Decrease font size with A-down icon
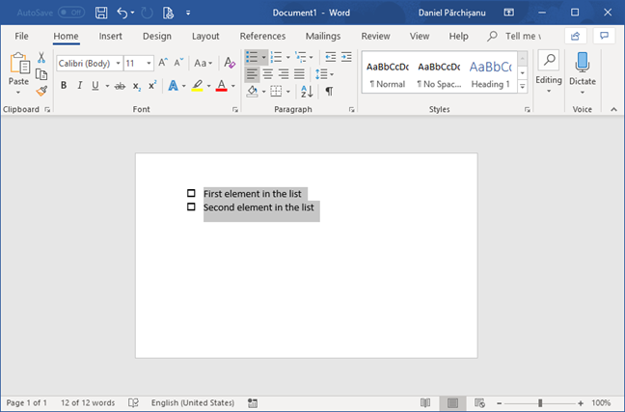 (x=178, y=63)
